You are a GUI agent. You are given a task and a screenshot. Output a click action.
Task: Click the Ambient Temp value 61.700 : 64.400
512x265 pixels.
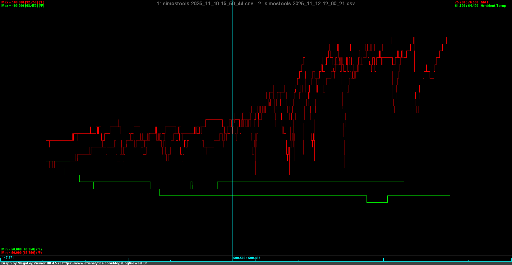point(466,6)
